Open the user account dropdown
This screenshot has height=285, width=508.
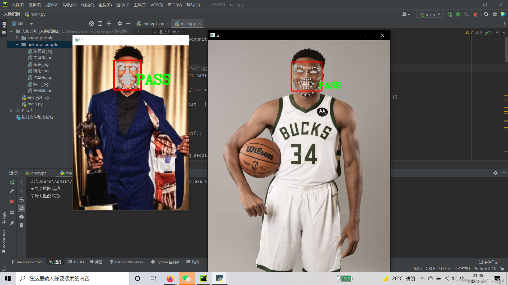(406, 14)
